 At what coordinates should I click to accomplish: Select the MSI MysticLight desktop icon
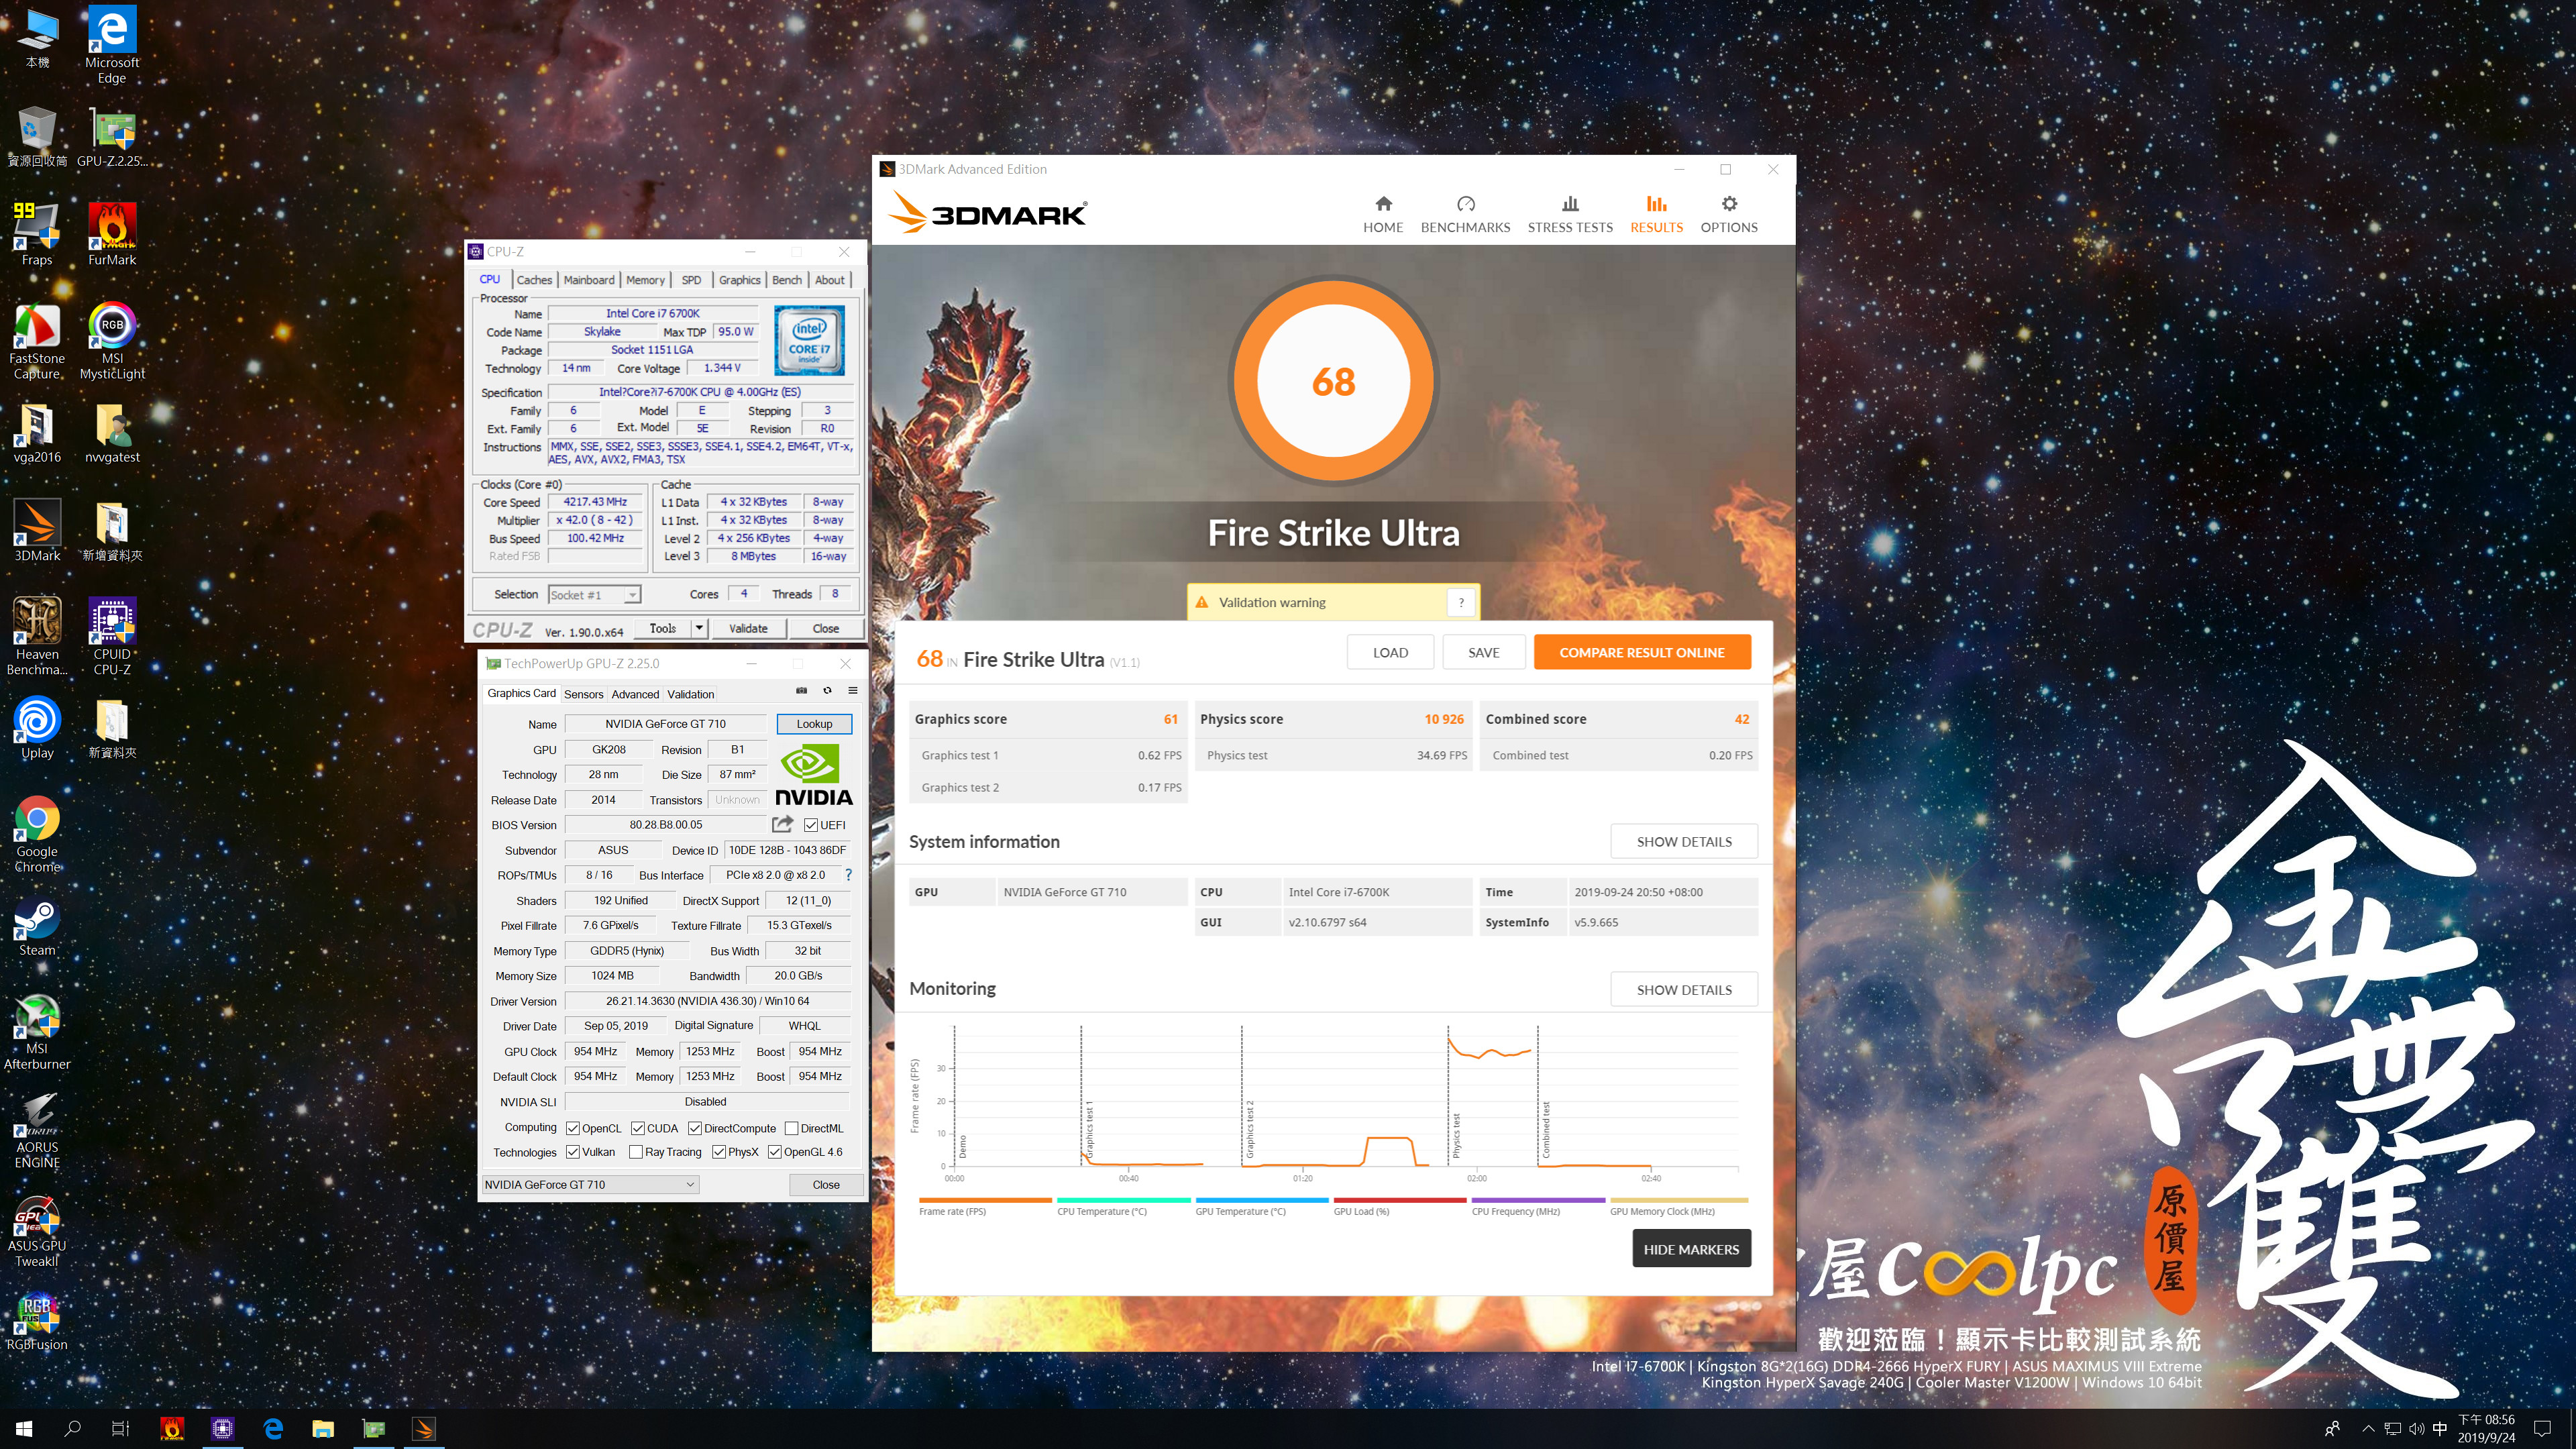[112, 341]
